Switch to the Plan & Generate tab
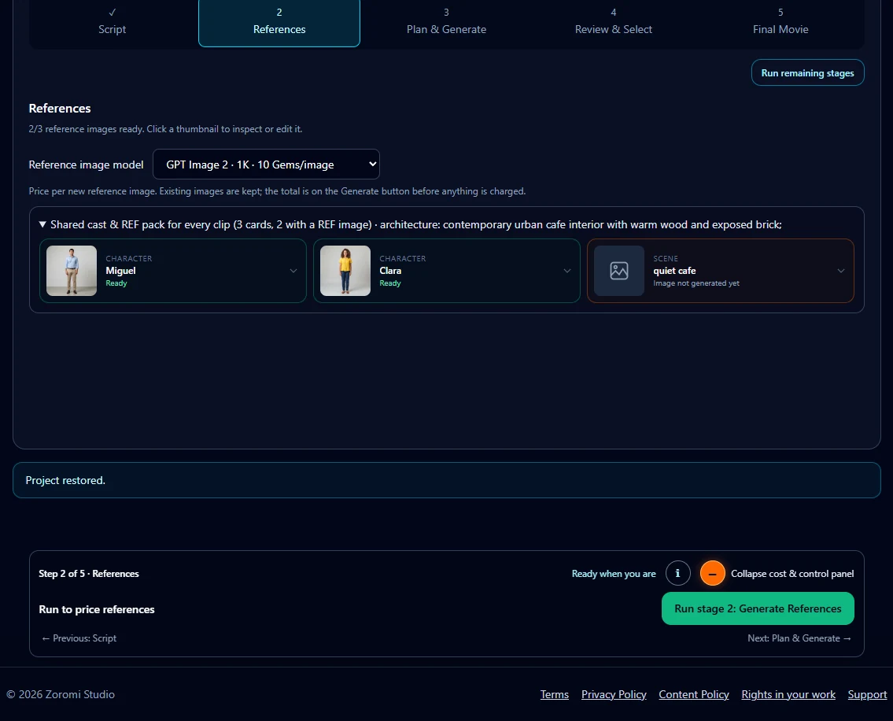 click(447, 23)
